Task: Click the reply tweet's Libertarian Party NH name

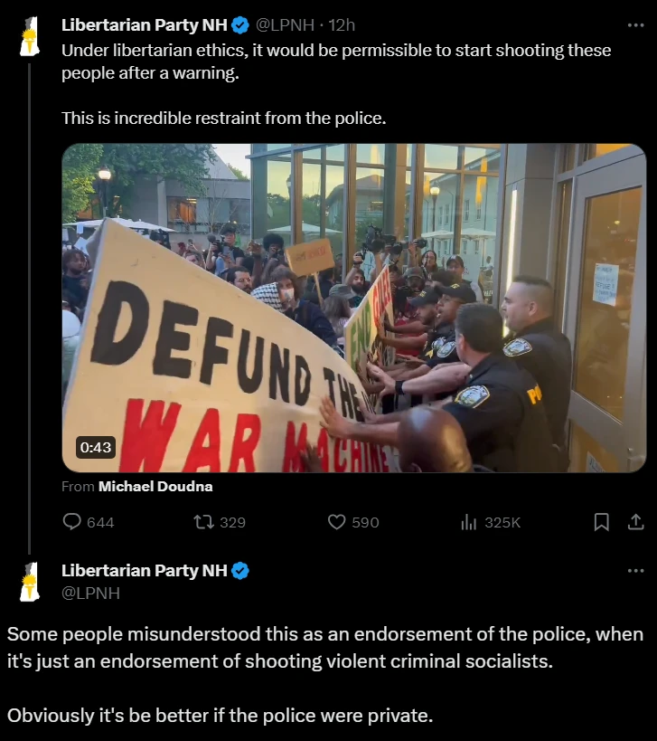Action: pos(145,570)
